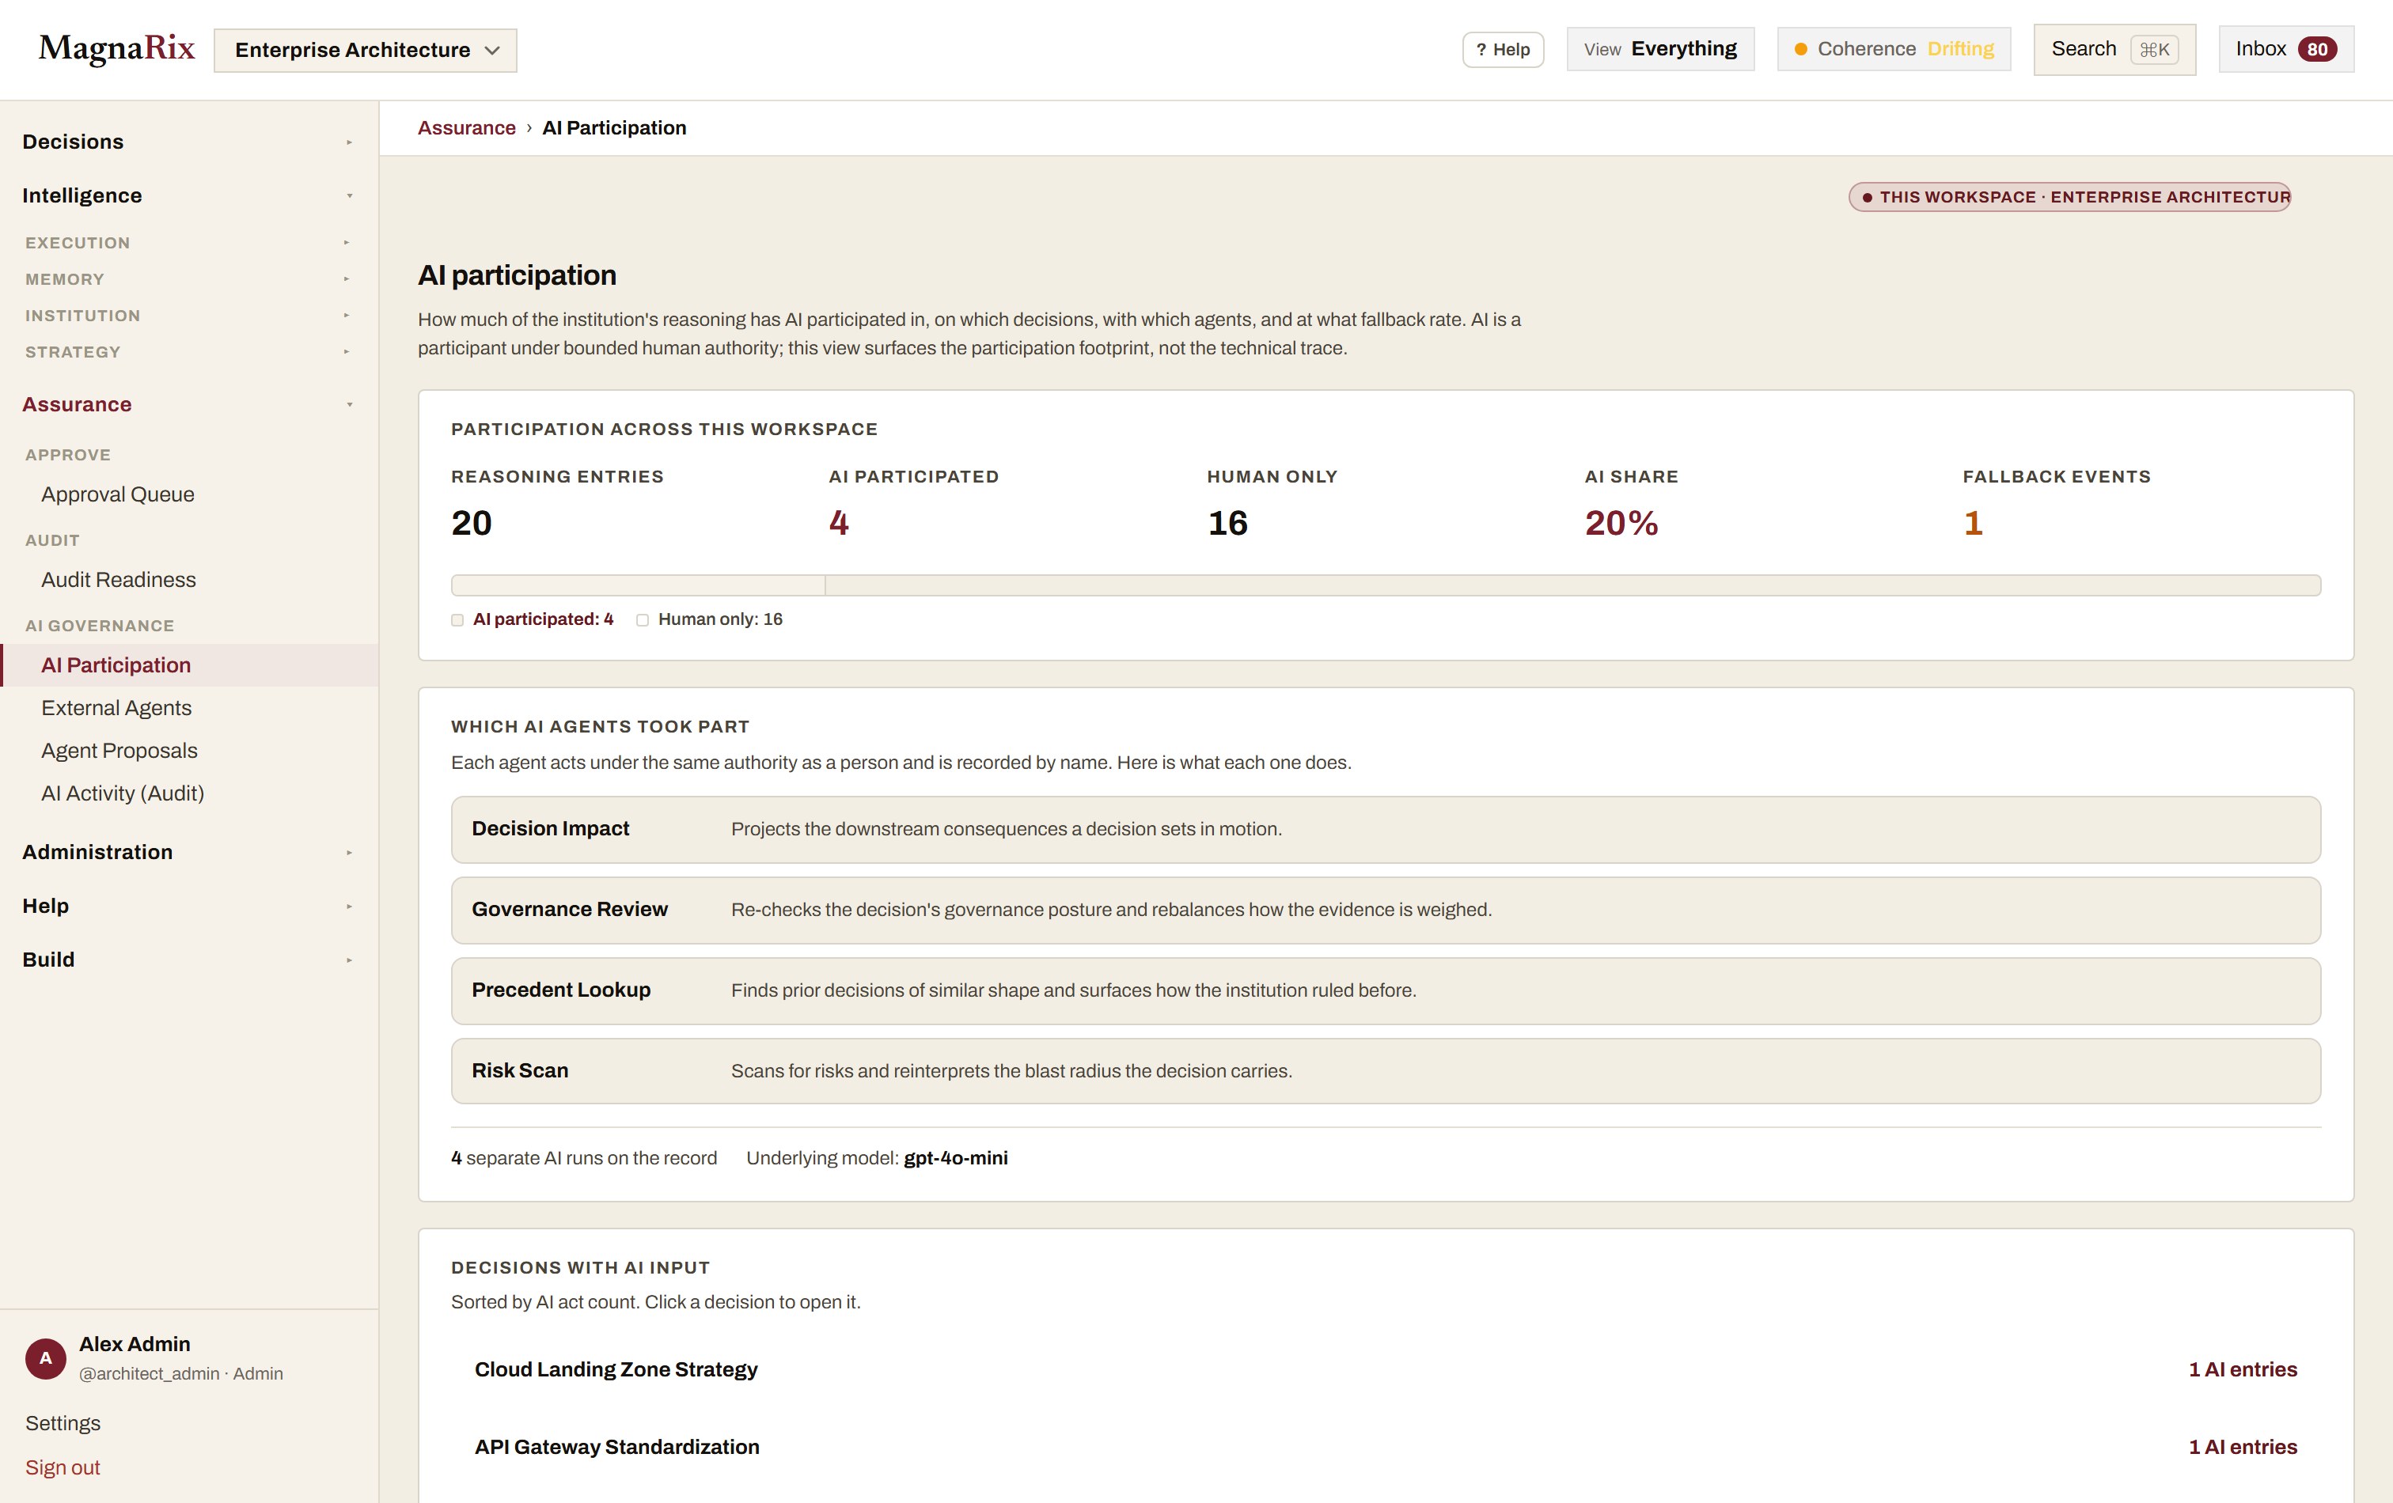Open the Help question mark button
Viewport: 2393px width, 1503px height.
1503,50
